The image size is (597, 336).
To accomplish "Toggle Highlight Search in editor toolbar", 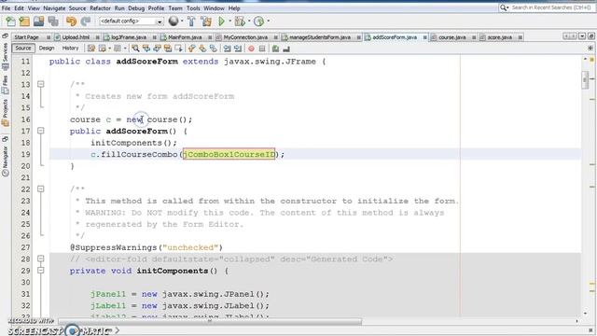I will point(168,49).
